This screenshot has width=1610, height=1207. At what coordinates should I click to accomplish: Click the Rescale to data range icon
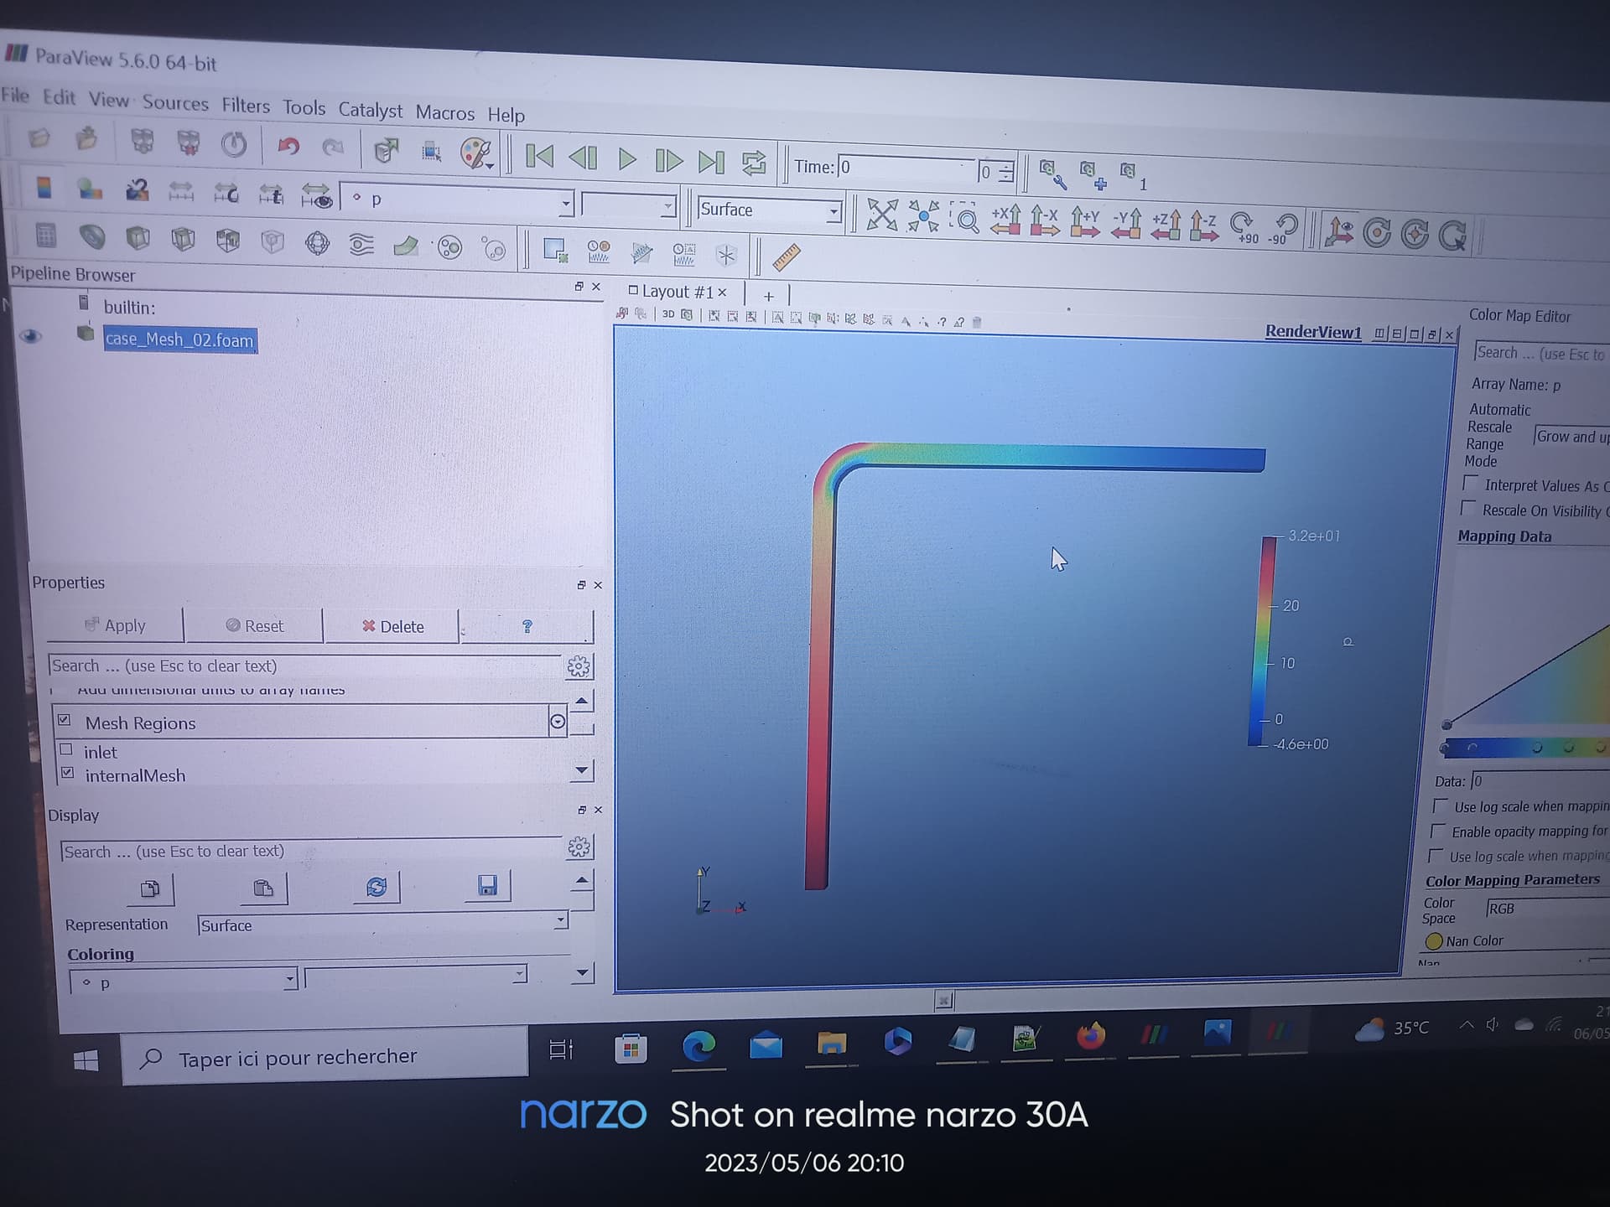[x=180, y=192]
